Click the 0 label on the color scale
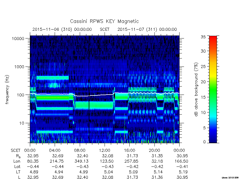The height and width of the screenshot is (179, 239). [x=204, y=142]
